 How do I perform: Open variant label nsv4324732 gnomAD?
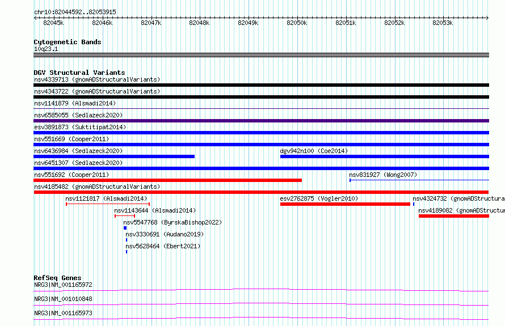[458, 198]
